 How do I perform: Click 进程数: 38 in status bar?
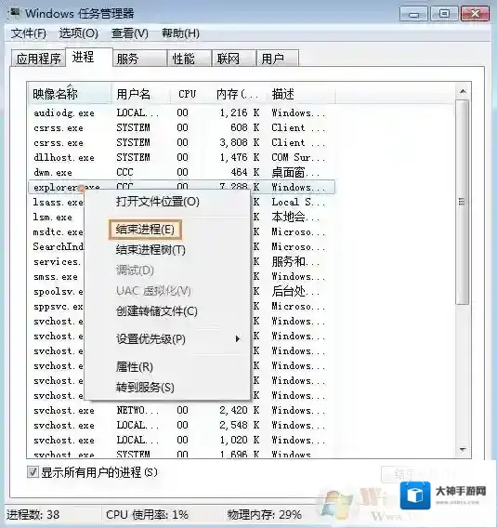33,515
